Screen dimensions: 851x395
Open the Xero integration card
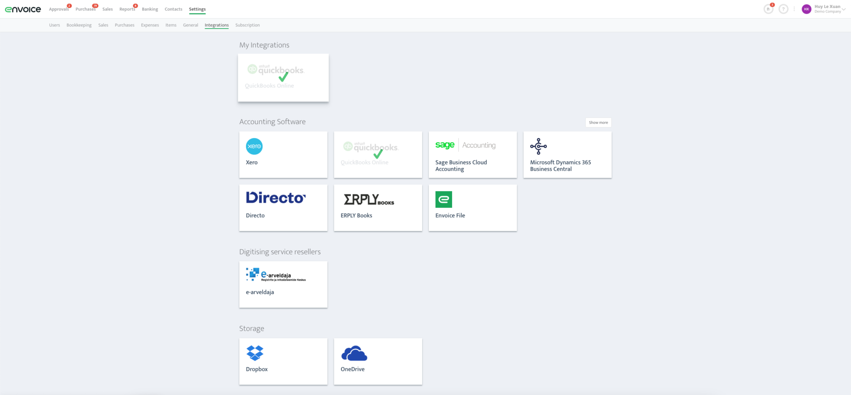[283, 154]
